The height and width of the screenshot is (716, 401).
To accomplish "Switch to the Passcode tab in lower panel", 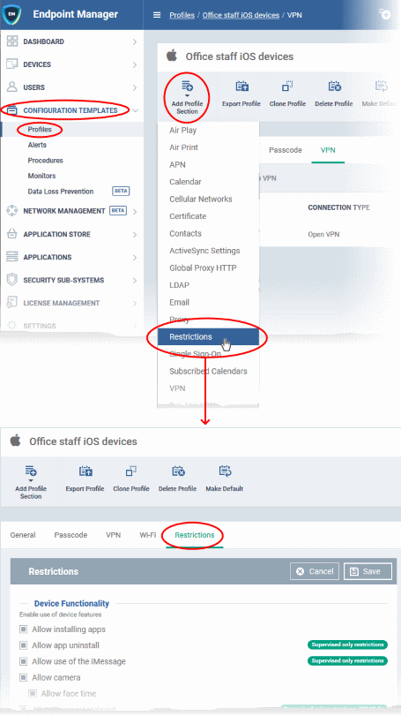I will (71, 535).
